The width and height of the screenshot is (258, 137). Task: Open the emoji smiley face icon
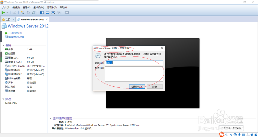pyautogui.click(x=235, y=135)
